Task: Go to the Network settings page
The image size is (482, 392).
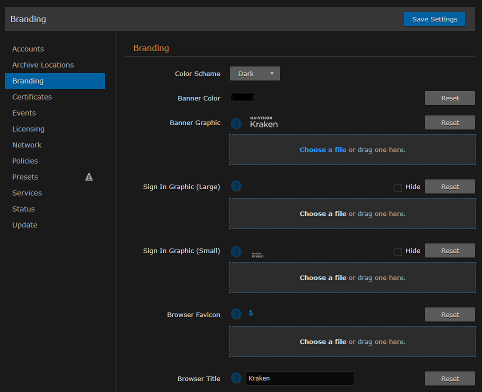Action: coord(27,145)
